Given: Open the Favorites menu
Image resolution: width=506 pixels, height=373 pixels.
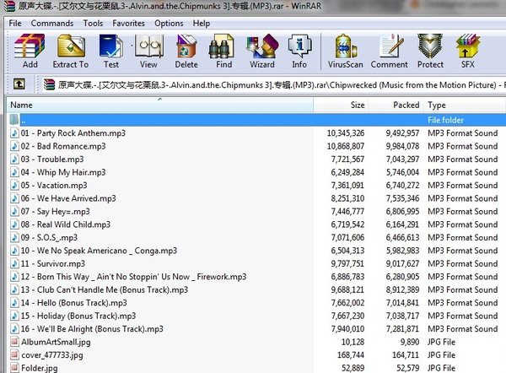Looking at the screenshot, I should point(128,24).
